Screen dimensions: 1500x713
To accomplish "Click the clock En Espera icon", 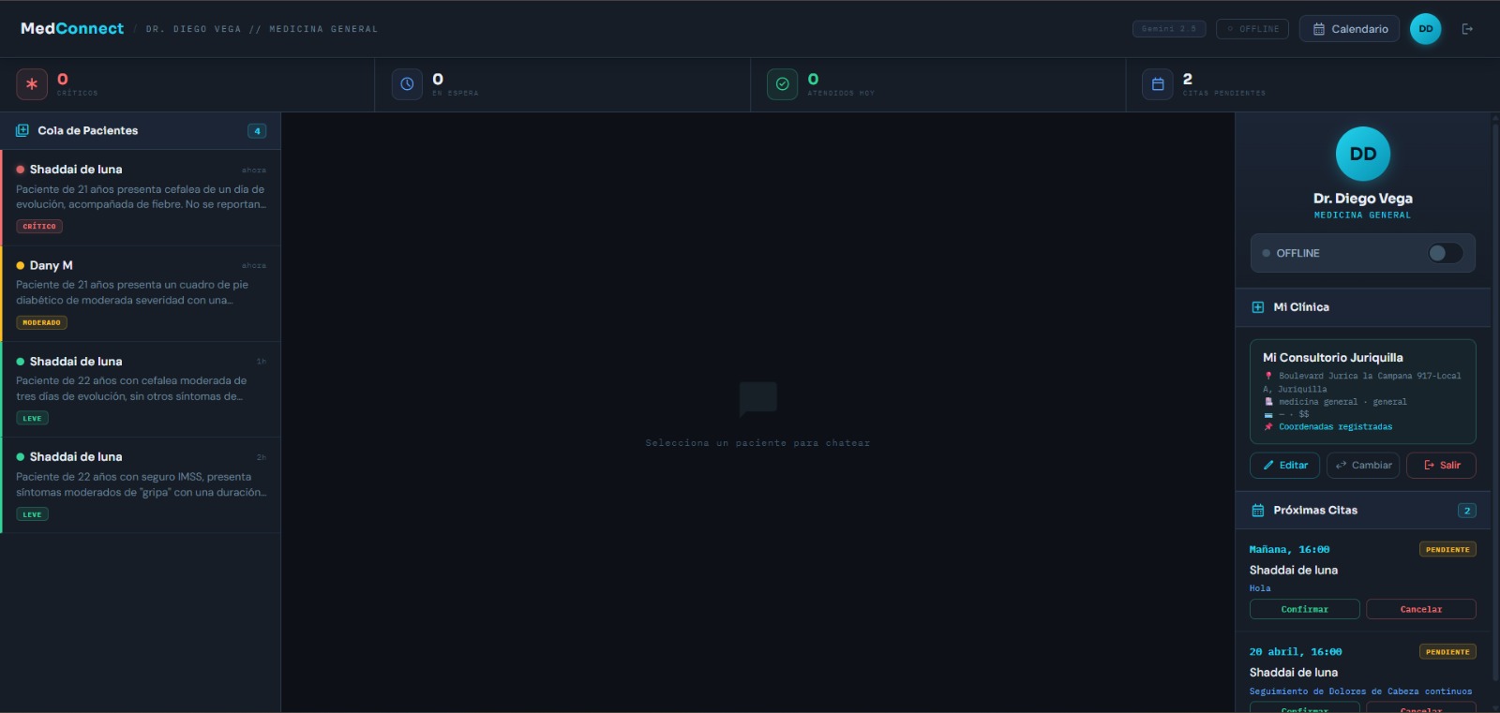I will (407, 84).
